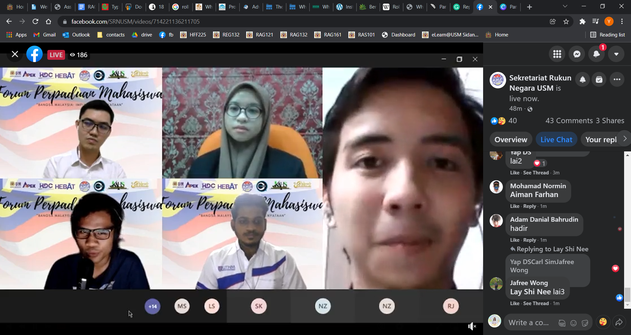Image resolution: width=631 pixels, height=335 pixels.
Task: Open the Dashboard bookmark
Action: pyautogui.click(x=398, y=35)
